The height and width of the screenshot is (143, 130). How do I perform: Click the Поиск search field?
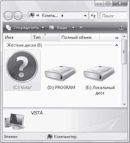click(114, 16)
